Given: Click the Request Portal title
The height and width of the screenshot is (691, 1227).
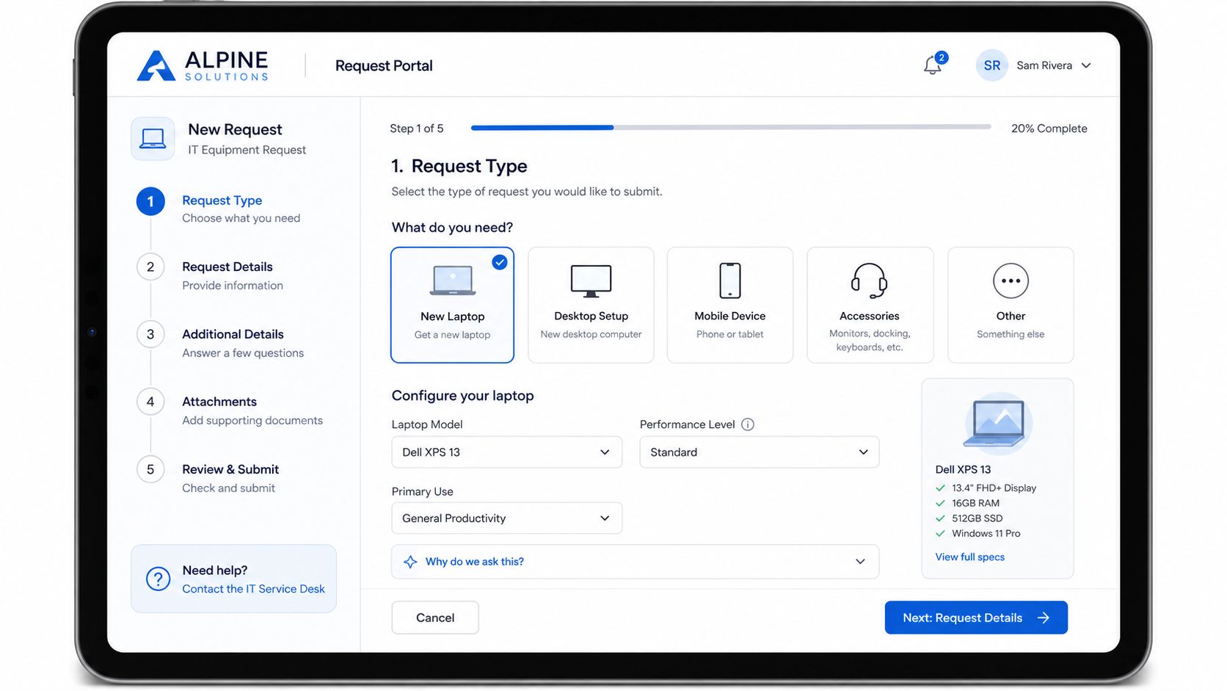Looking at the screenshot, I should pos(384,66).
